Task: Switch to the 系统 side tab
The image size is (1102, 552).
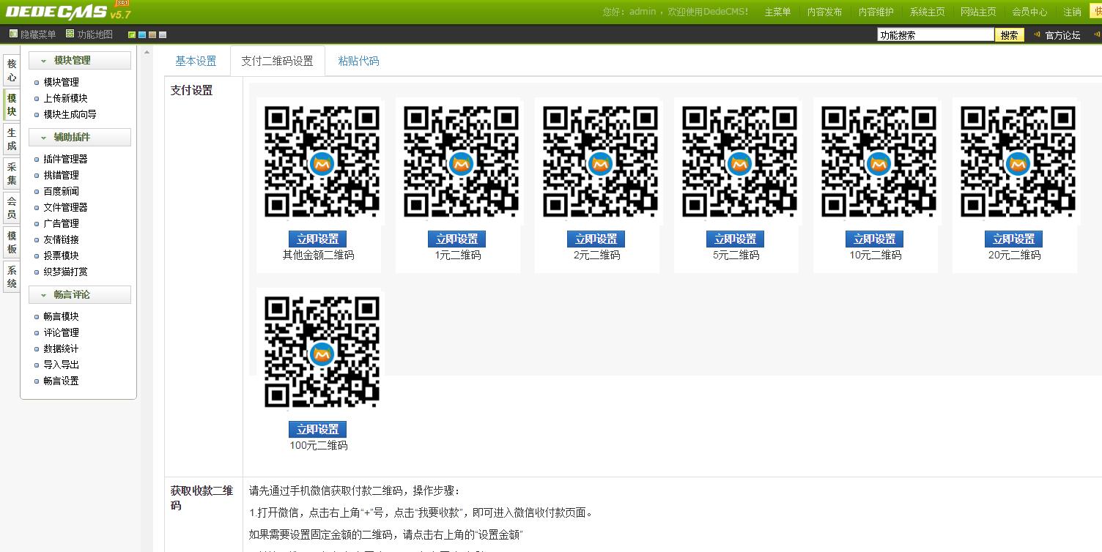Action: pyautogui.click(x=11, y=276)
